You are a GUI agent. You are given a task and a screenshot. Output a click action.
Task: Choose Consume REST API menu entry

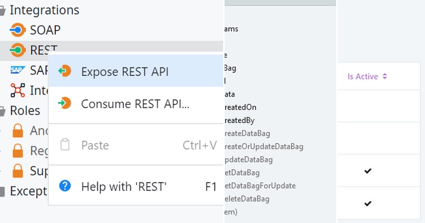pos(135,104)
